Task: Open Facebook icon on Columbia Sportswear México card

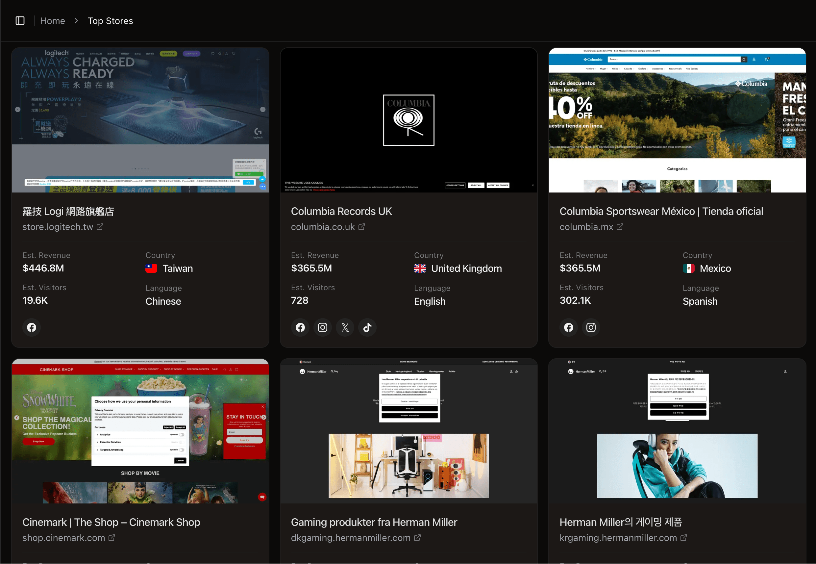Action: click(x=569, y=327)
